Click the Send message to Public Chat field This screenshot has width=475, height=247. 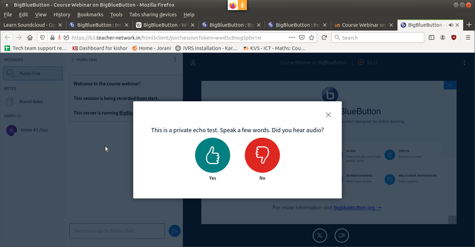pos(117,231)
